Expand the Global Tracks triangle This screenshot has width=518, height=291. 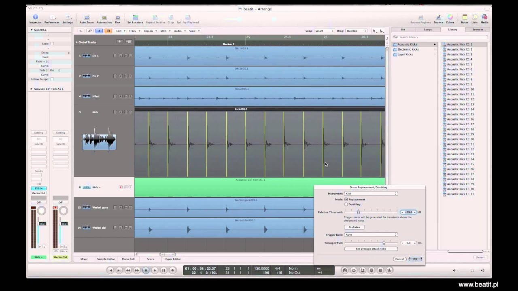pos(76,42)
